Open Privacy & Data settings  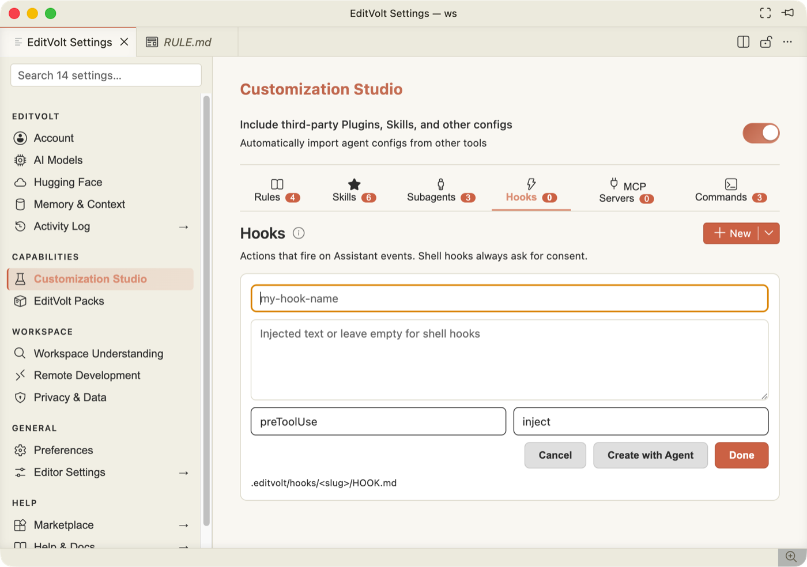click(x=100, y=398)
